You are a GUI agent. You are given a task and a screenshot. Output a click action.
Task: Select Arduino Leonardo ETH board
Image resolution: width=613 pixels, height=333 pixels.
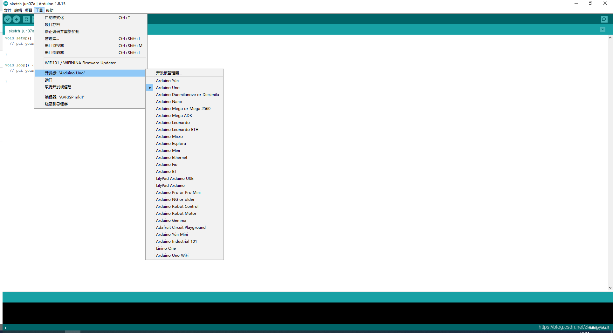coord(184,129)
